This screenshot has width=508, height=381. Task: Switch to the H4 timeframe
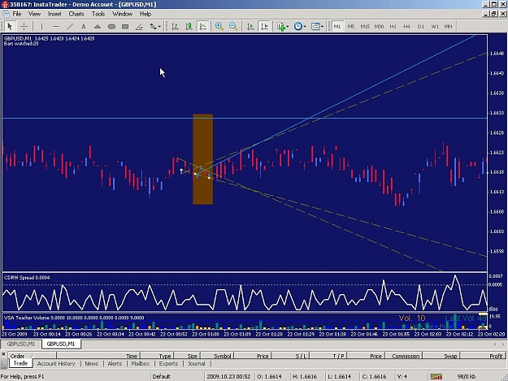click(407, 27)
